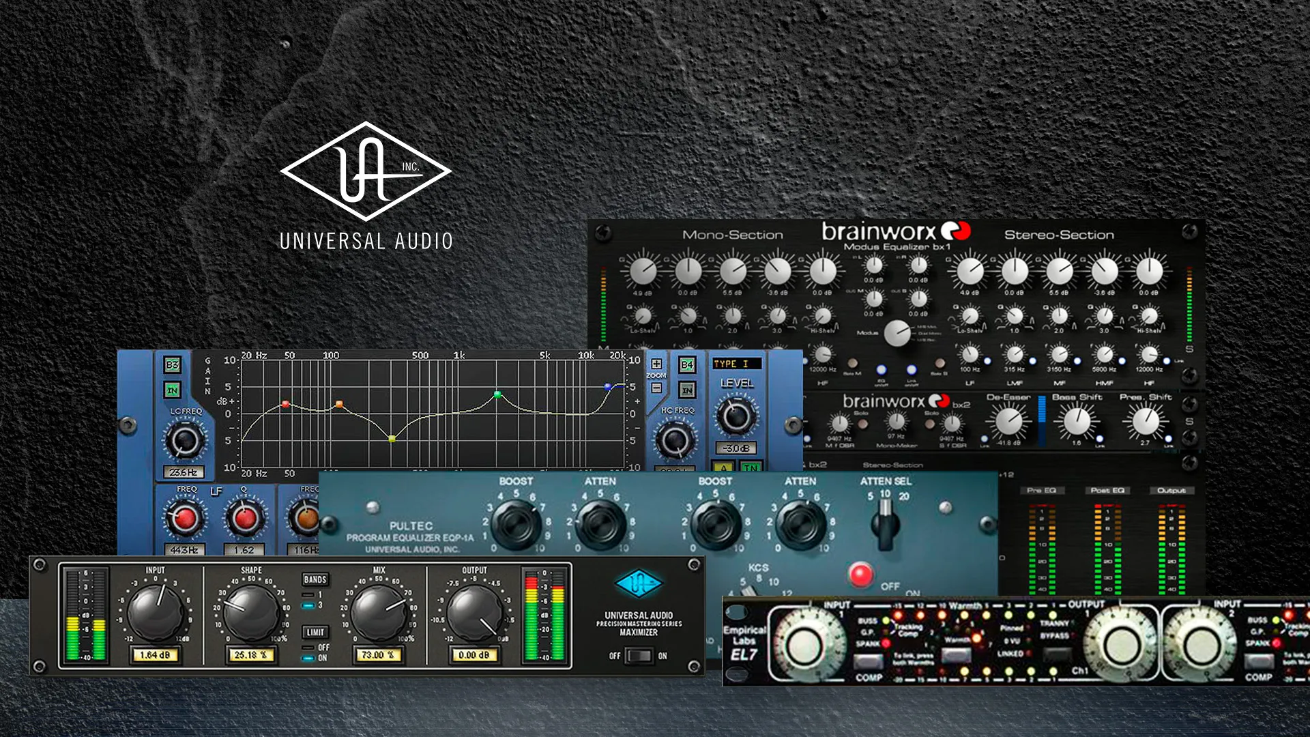Click the 23.6 Hz field under LC FREQ
Viewport: 1310px width, 737px height.
pyautogui.click(x=184, y=472)
